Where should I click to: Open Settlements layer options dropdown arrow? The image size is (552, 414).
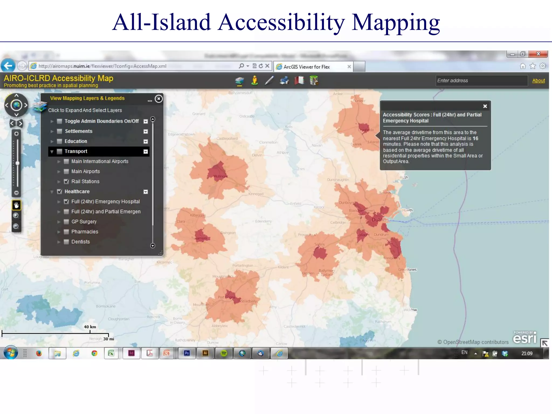coord(146,132)
